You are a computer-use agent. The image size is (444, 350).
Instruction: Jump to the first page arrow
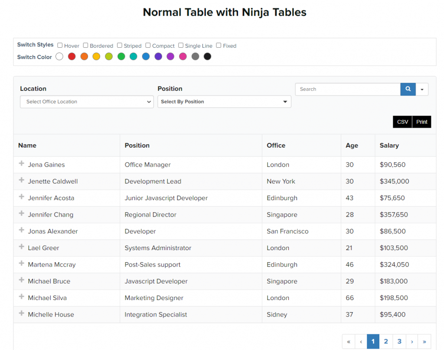349,341
